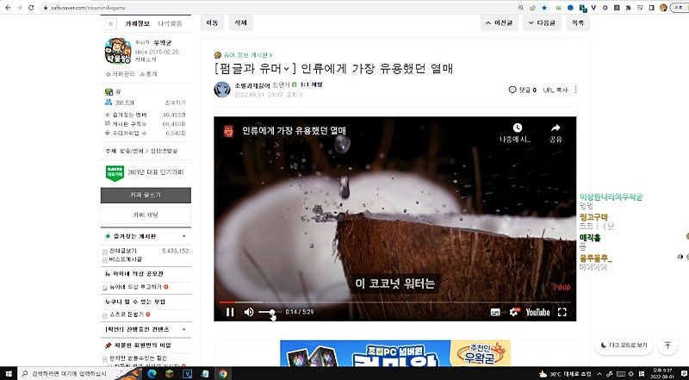Open the post's three-dot more options menu
The width and height of the screenshot is (689, 380).
[576, 90]
